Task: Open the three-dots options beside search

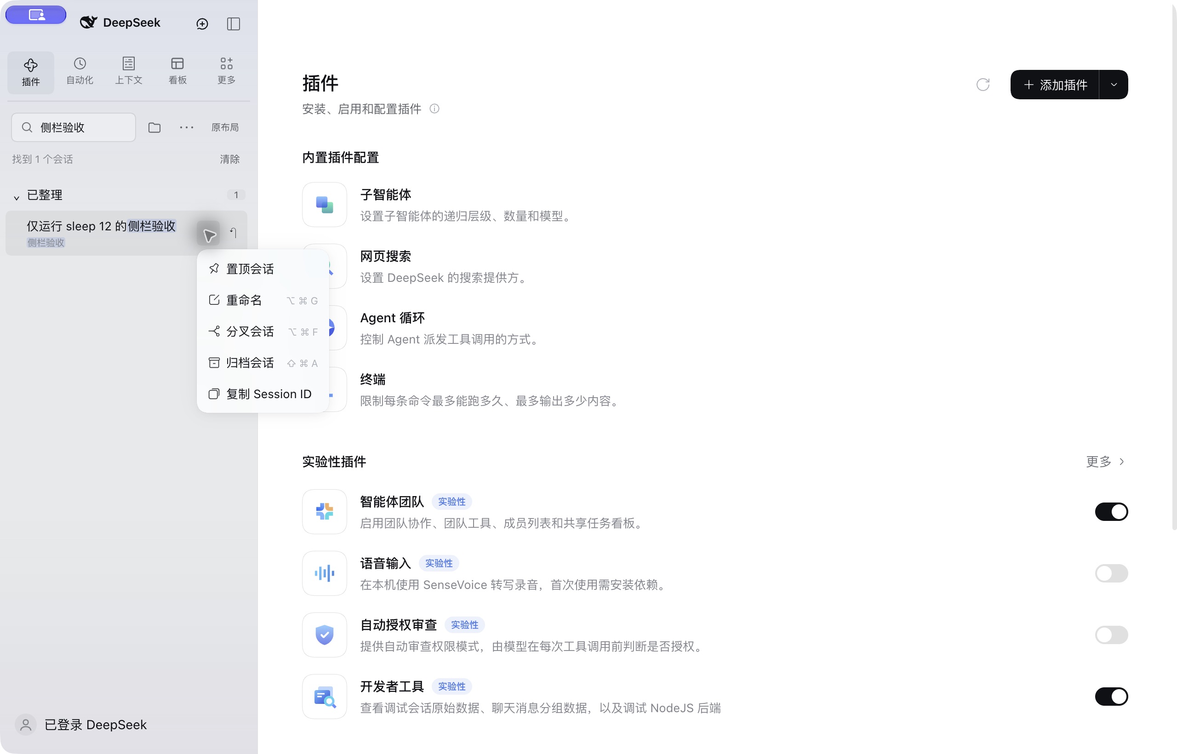Action: [x=187, y=127]
